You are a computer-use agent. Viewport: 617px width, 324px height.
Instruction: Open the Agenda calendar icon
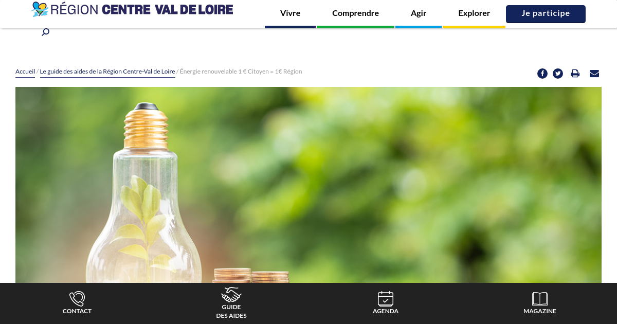click(386, 298)
